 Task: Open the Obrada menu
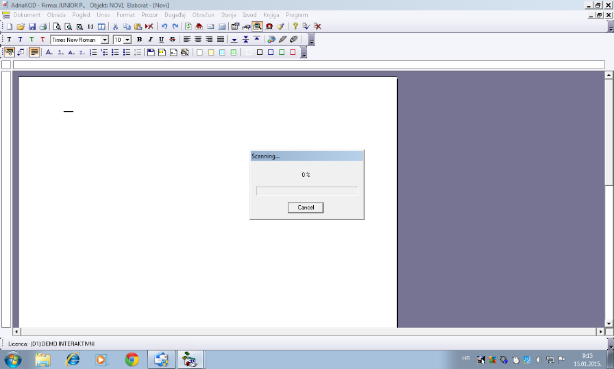click(56, 15)
